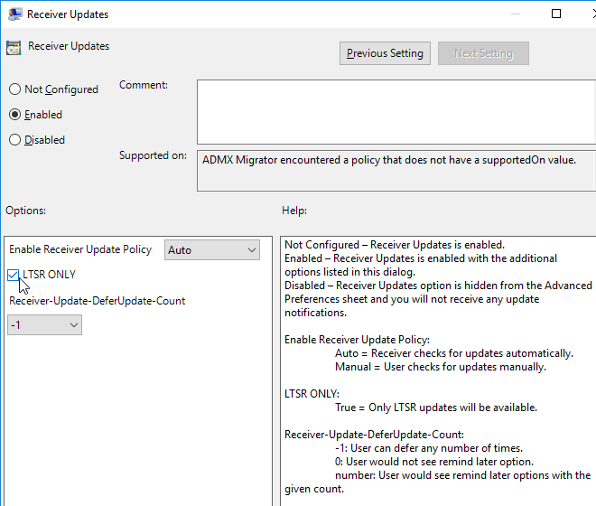Viewport: 596px width, 506px height.
Task: Click help text '-1: User can defer any number of times.'
Action: pyautogui.click(x=429, y=448)
